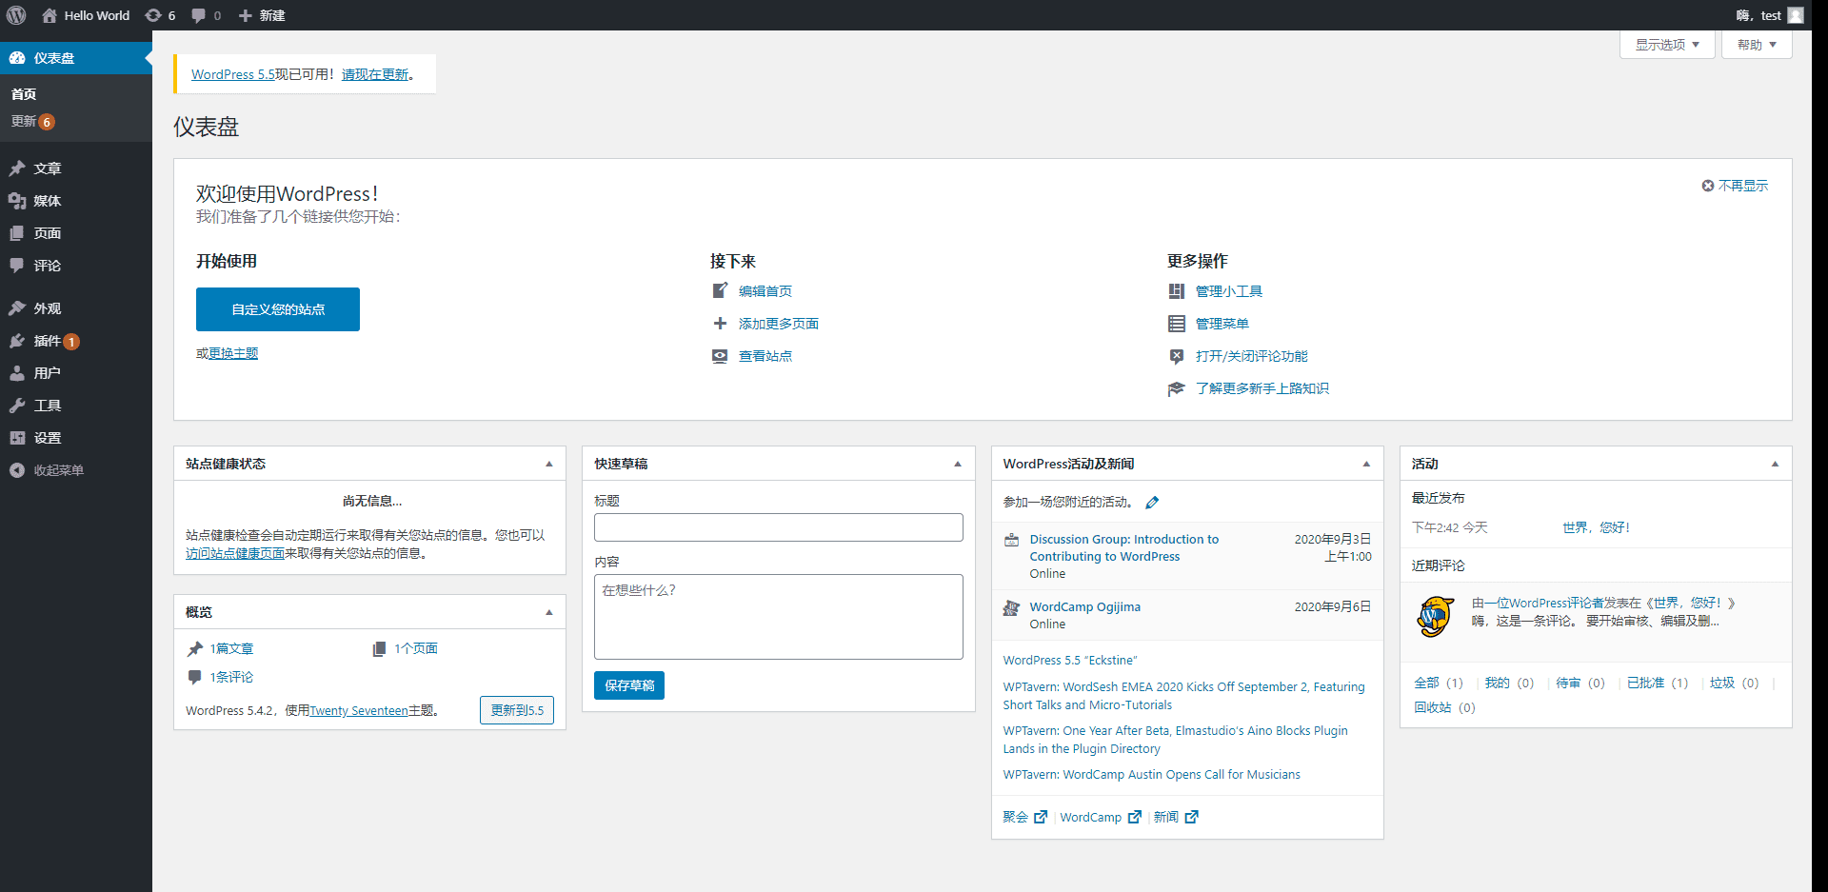Toggle the 站点健康状态 panel arrow

point(549,464)
